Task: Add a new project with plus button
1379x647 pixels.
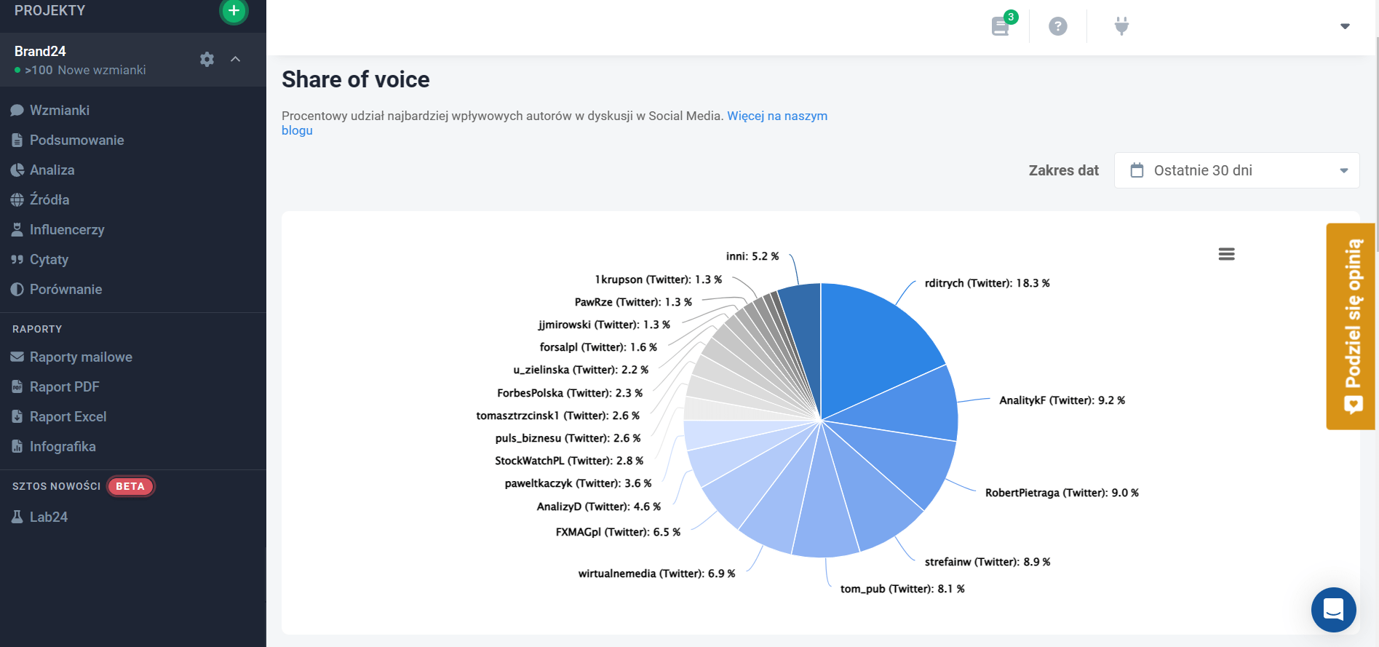Action: (x=234, y=10)
